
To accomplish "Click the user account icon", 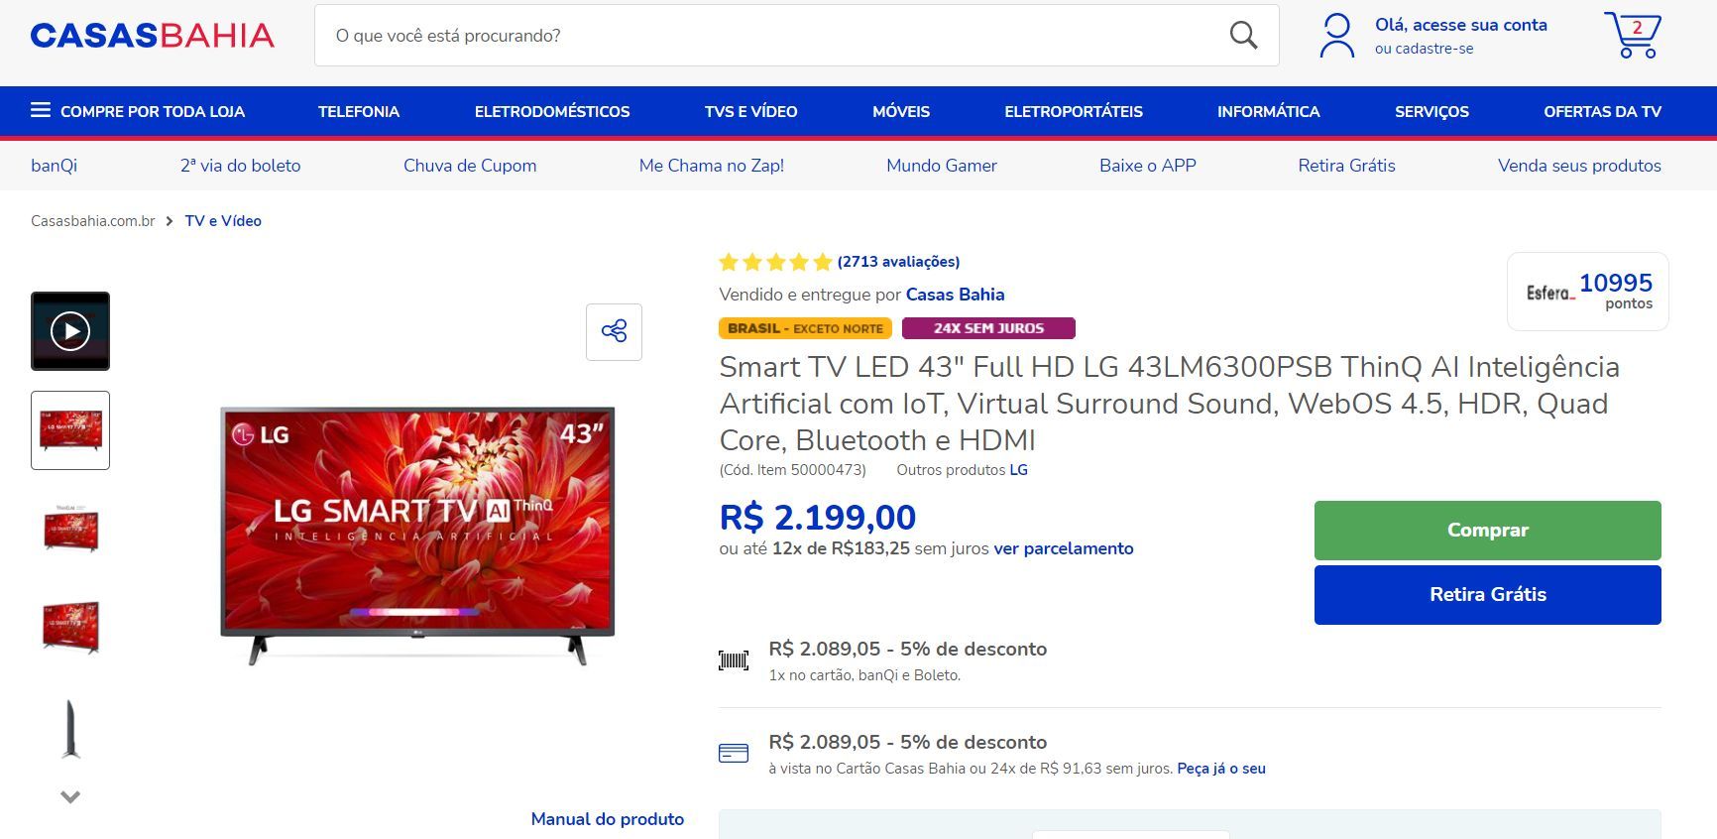I will [x=1336, y=35].
